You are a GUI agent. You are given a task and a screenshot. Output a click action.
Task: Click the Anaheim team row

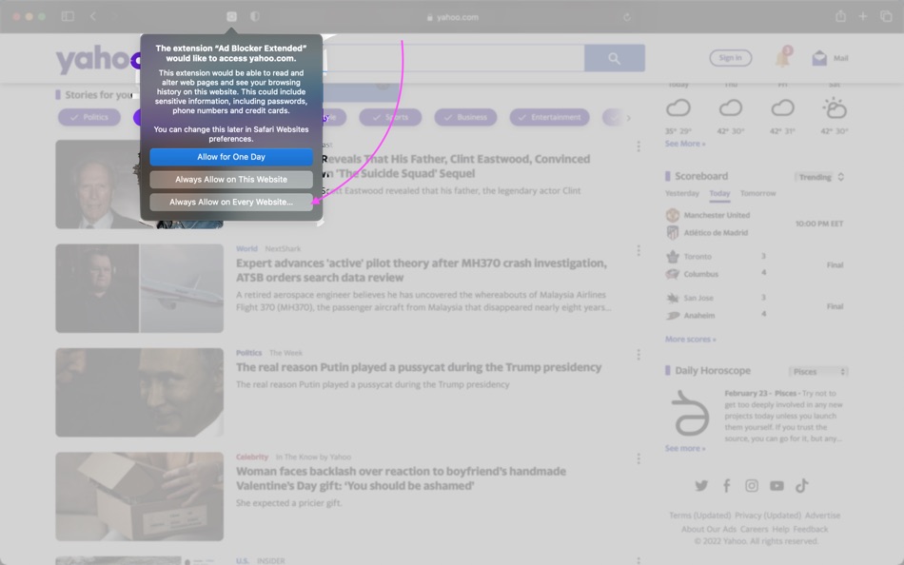coord(716,316)
